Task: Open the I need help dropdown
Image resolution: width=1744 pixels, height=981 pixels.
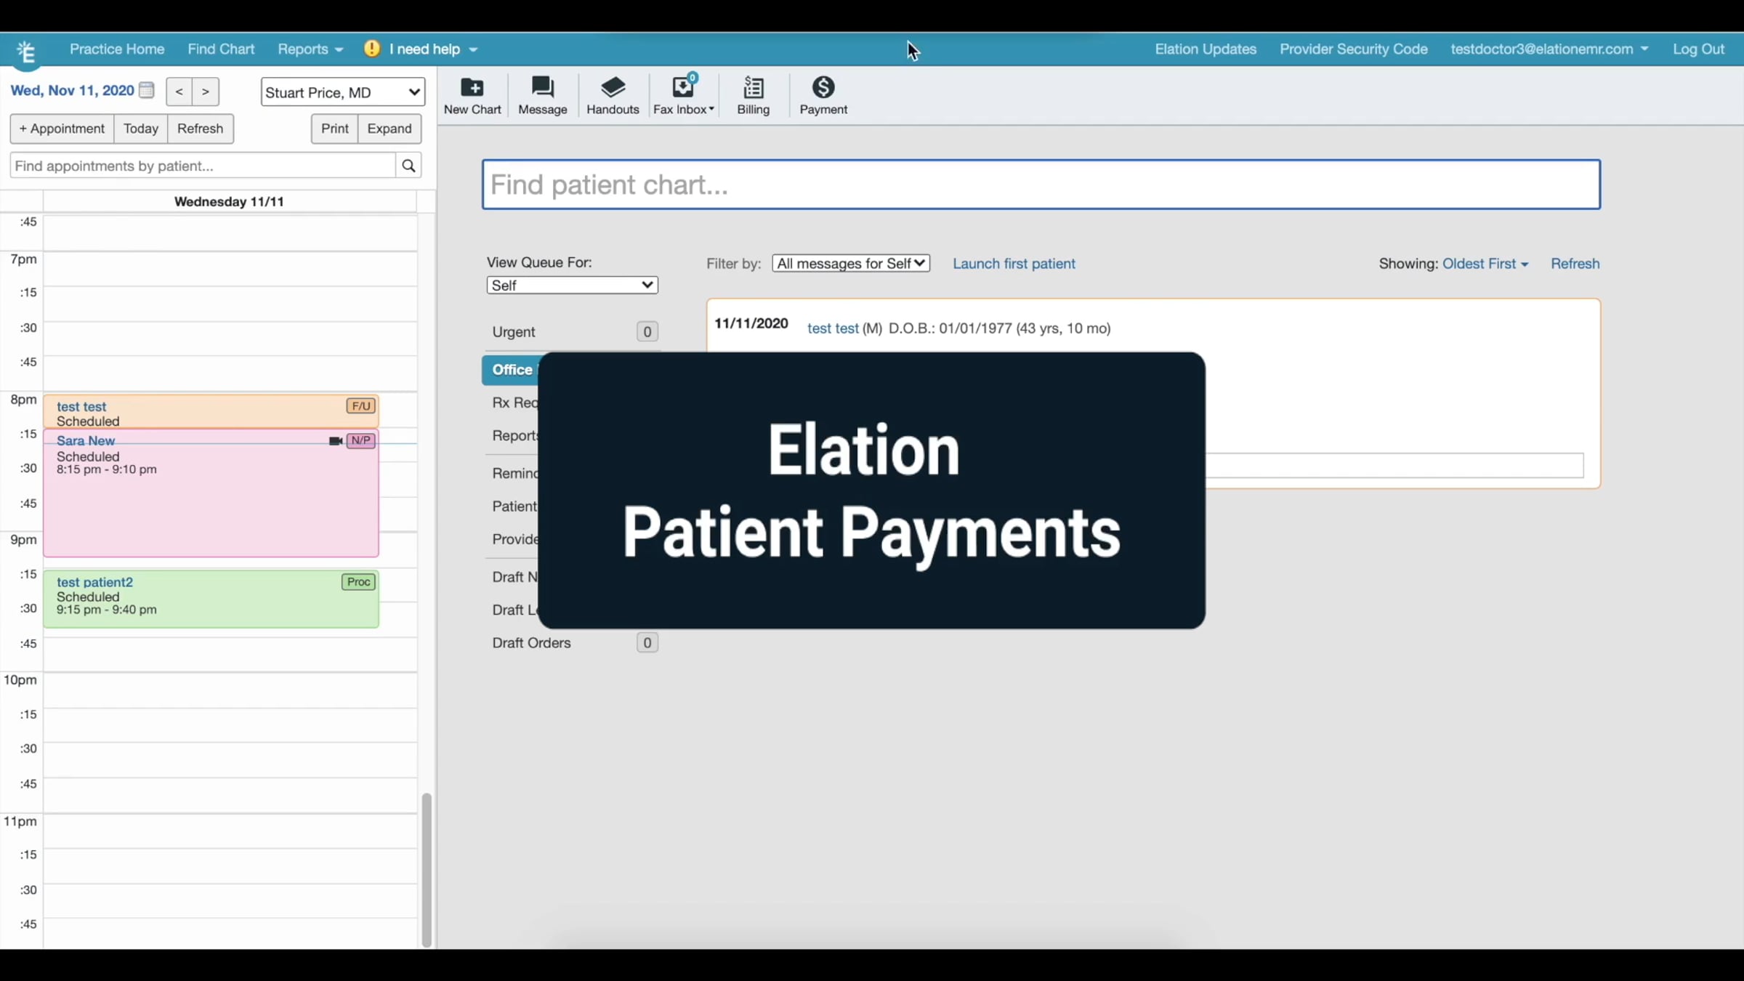Action: click(433, 49)
